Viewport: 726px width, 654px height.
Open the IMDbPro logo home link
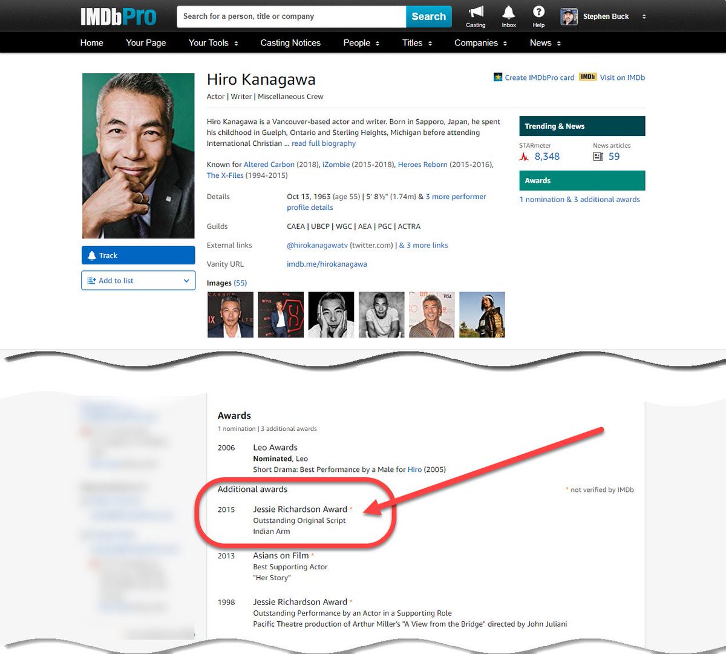click(118, 16)
